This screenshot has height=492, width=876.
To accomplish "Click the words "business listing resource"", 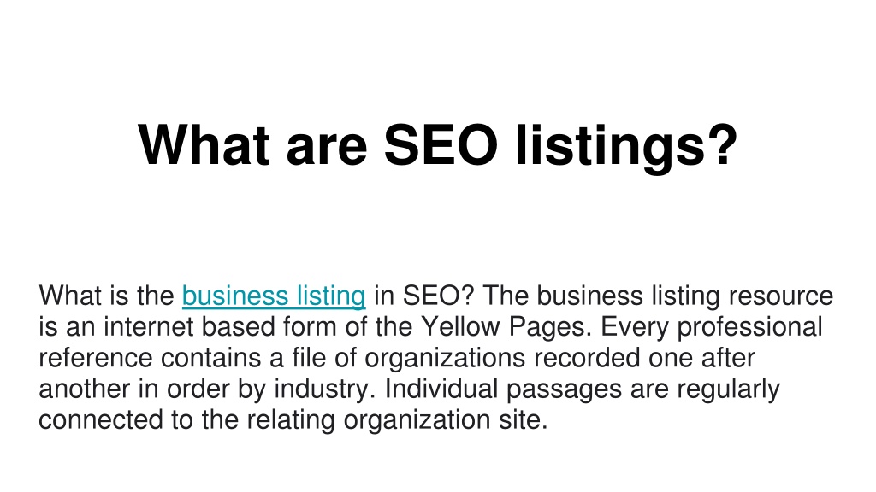I will pos(685,296).
